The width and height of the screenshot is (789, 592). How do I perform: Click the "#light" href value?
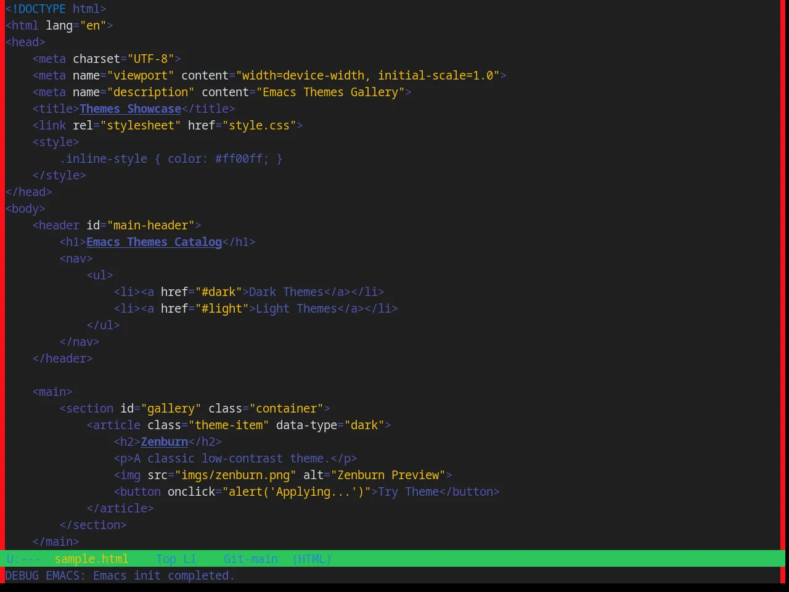222,308
